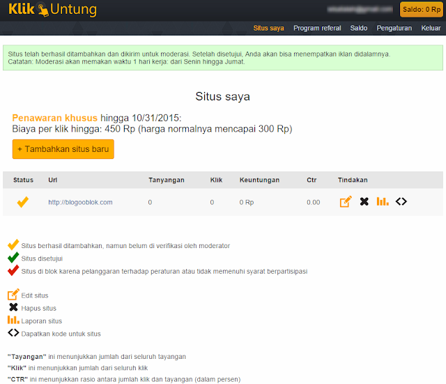Click the Penawaran khusus text

[x=54, y=118]
